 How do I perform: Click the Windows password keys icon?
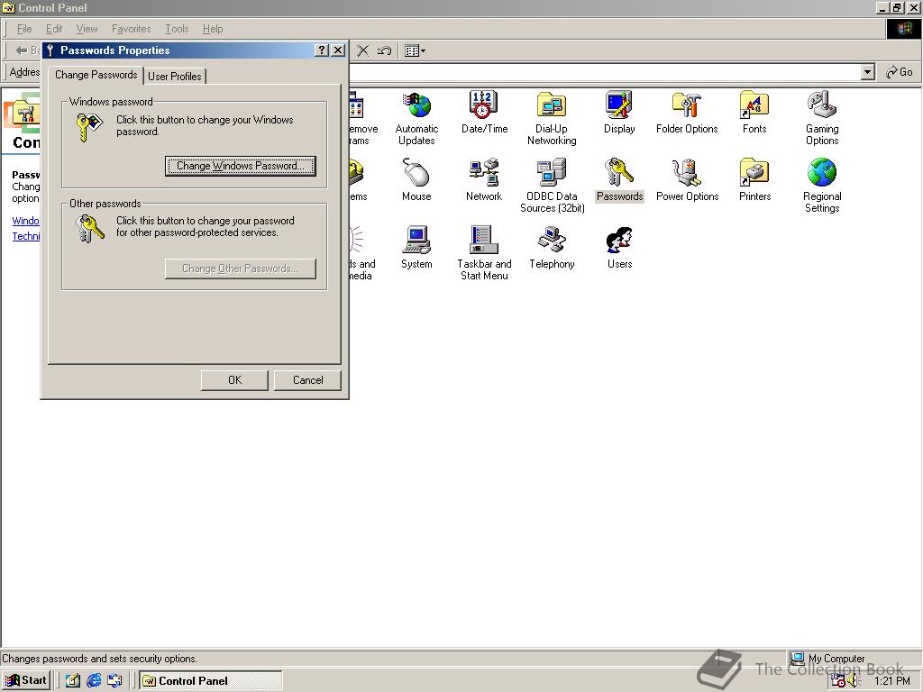click(89, 127)
